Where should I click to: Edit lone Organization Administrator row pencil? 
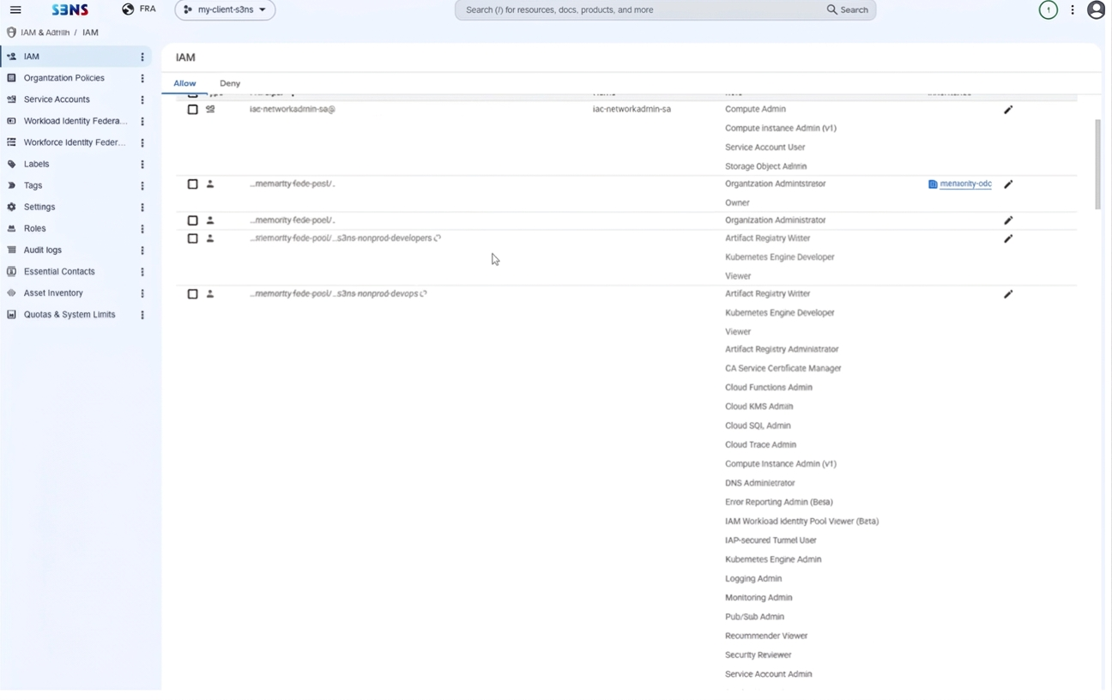point(1008,220)
